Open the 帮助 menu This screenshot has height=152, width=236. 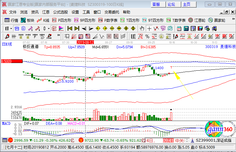(127, 12)
